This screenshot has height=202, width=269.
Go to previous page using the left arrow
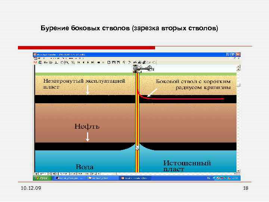[x=83, y=62]
